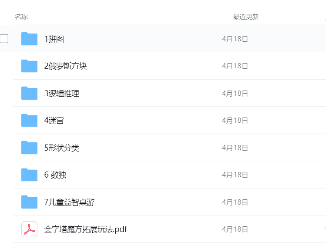Click the folder icon for 1拼图
326x249 pixels.
[x=29, y=39]
